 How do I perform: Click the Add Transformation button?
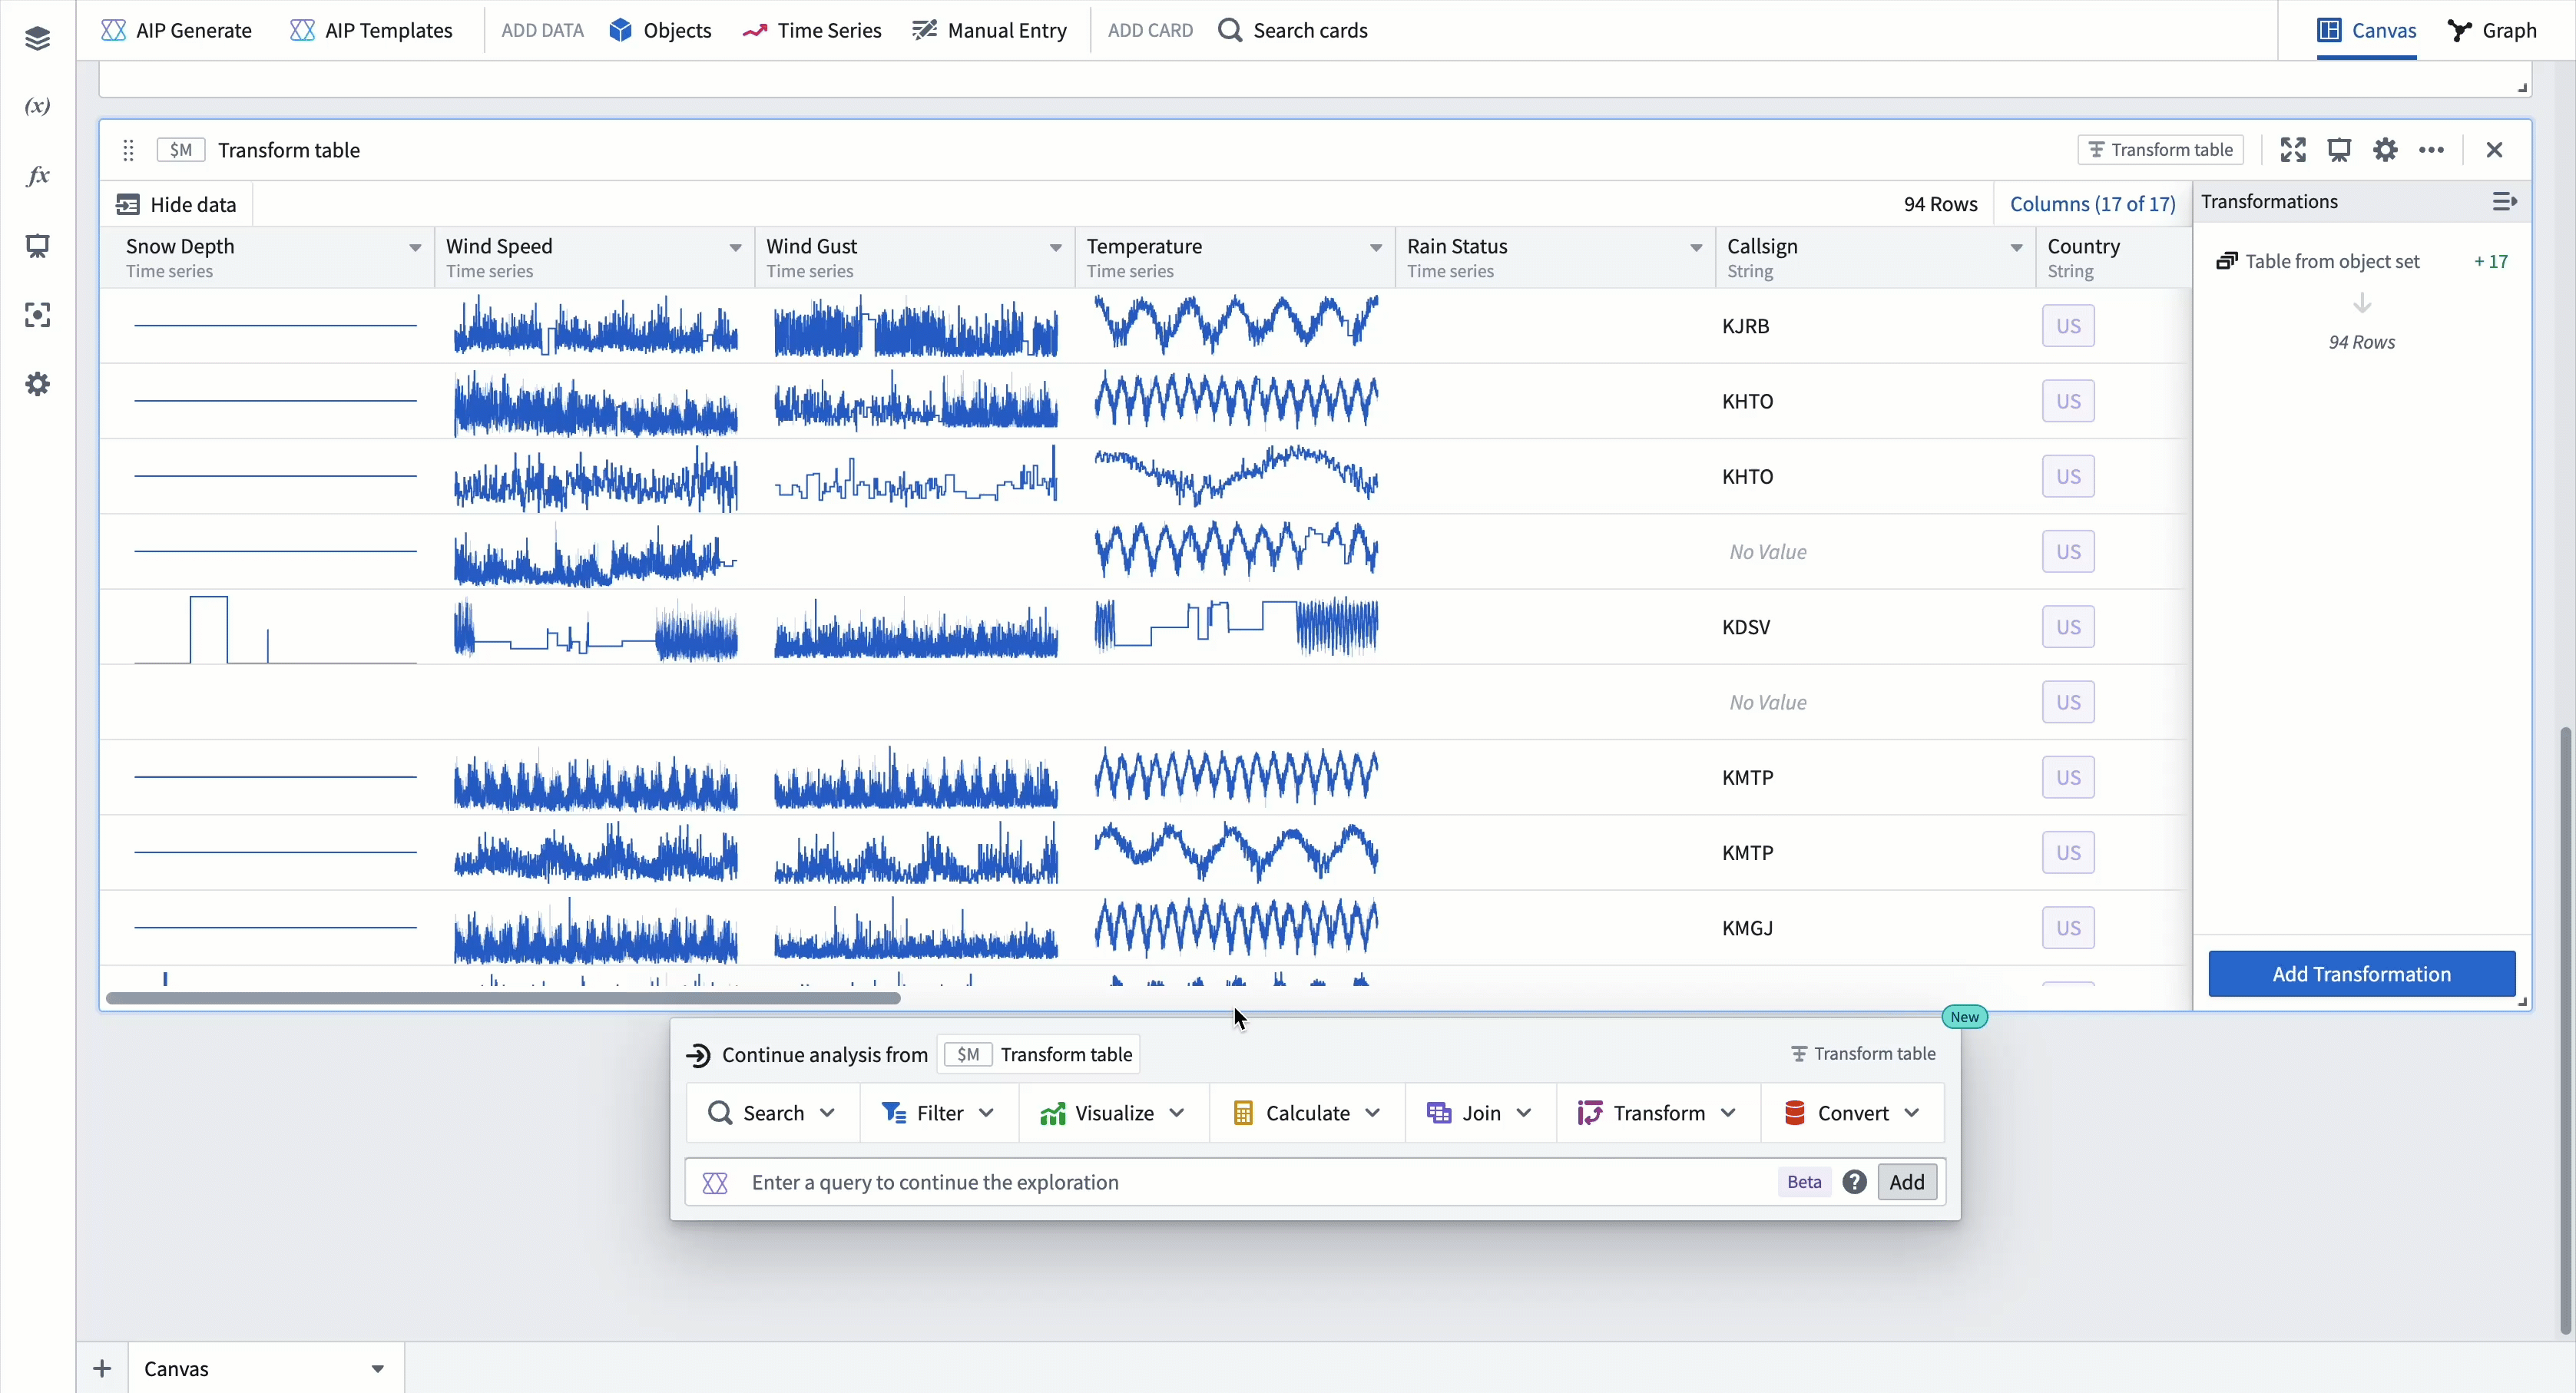2361,973
